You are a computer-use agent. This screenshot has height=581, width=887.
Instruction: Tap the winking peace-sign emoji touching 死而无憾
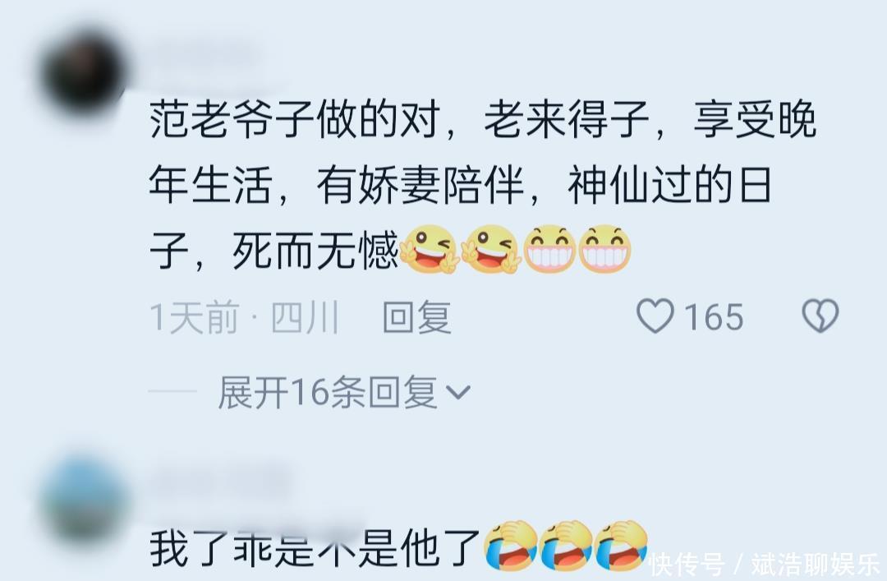coord(428,249)
